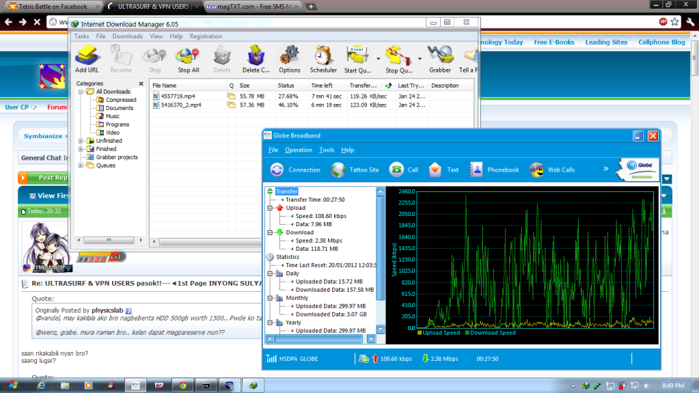Open Chrome wrench settings menu
Screen dimensions: 699x393
click(x=690, y=21)
